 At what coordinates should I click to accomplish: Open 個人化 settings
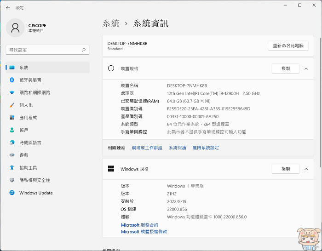[x=48, y=105]
